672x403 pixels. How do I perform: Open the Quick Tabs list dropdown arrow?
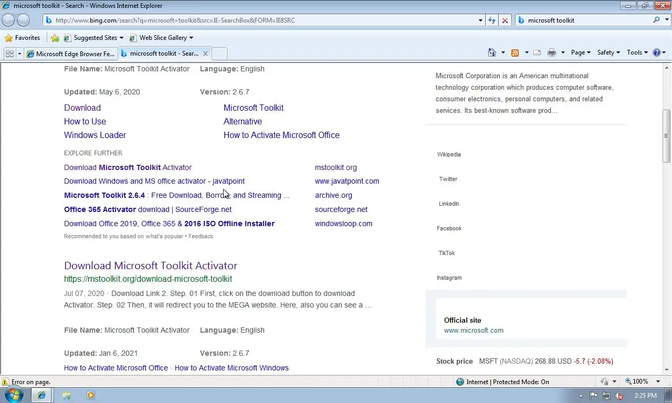coord(19,53)
